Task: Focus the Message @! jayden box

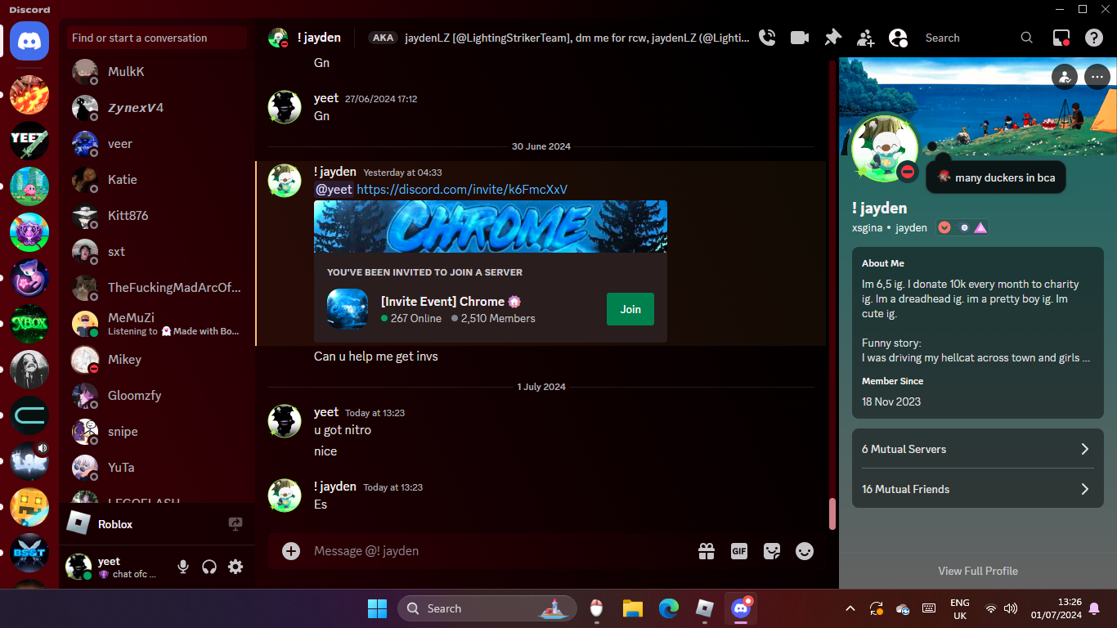Action: point(499,551)
